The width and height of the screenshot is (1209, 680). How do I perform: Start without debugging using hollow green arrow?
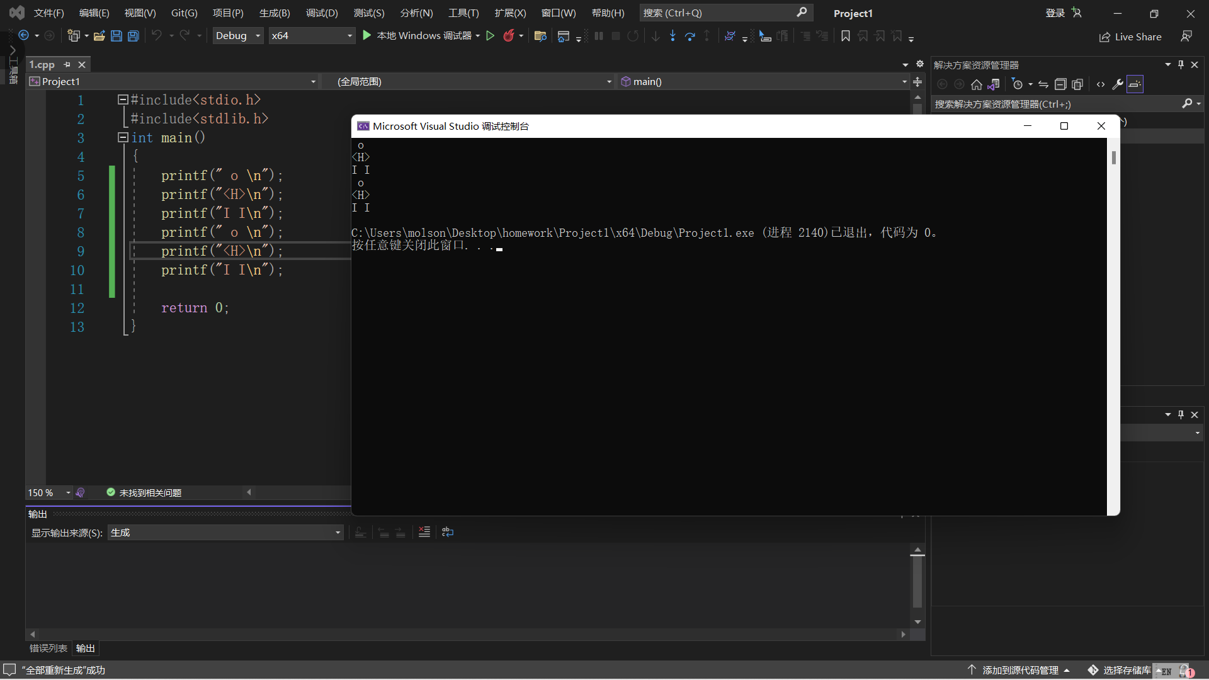[490, 36]
